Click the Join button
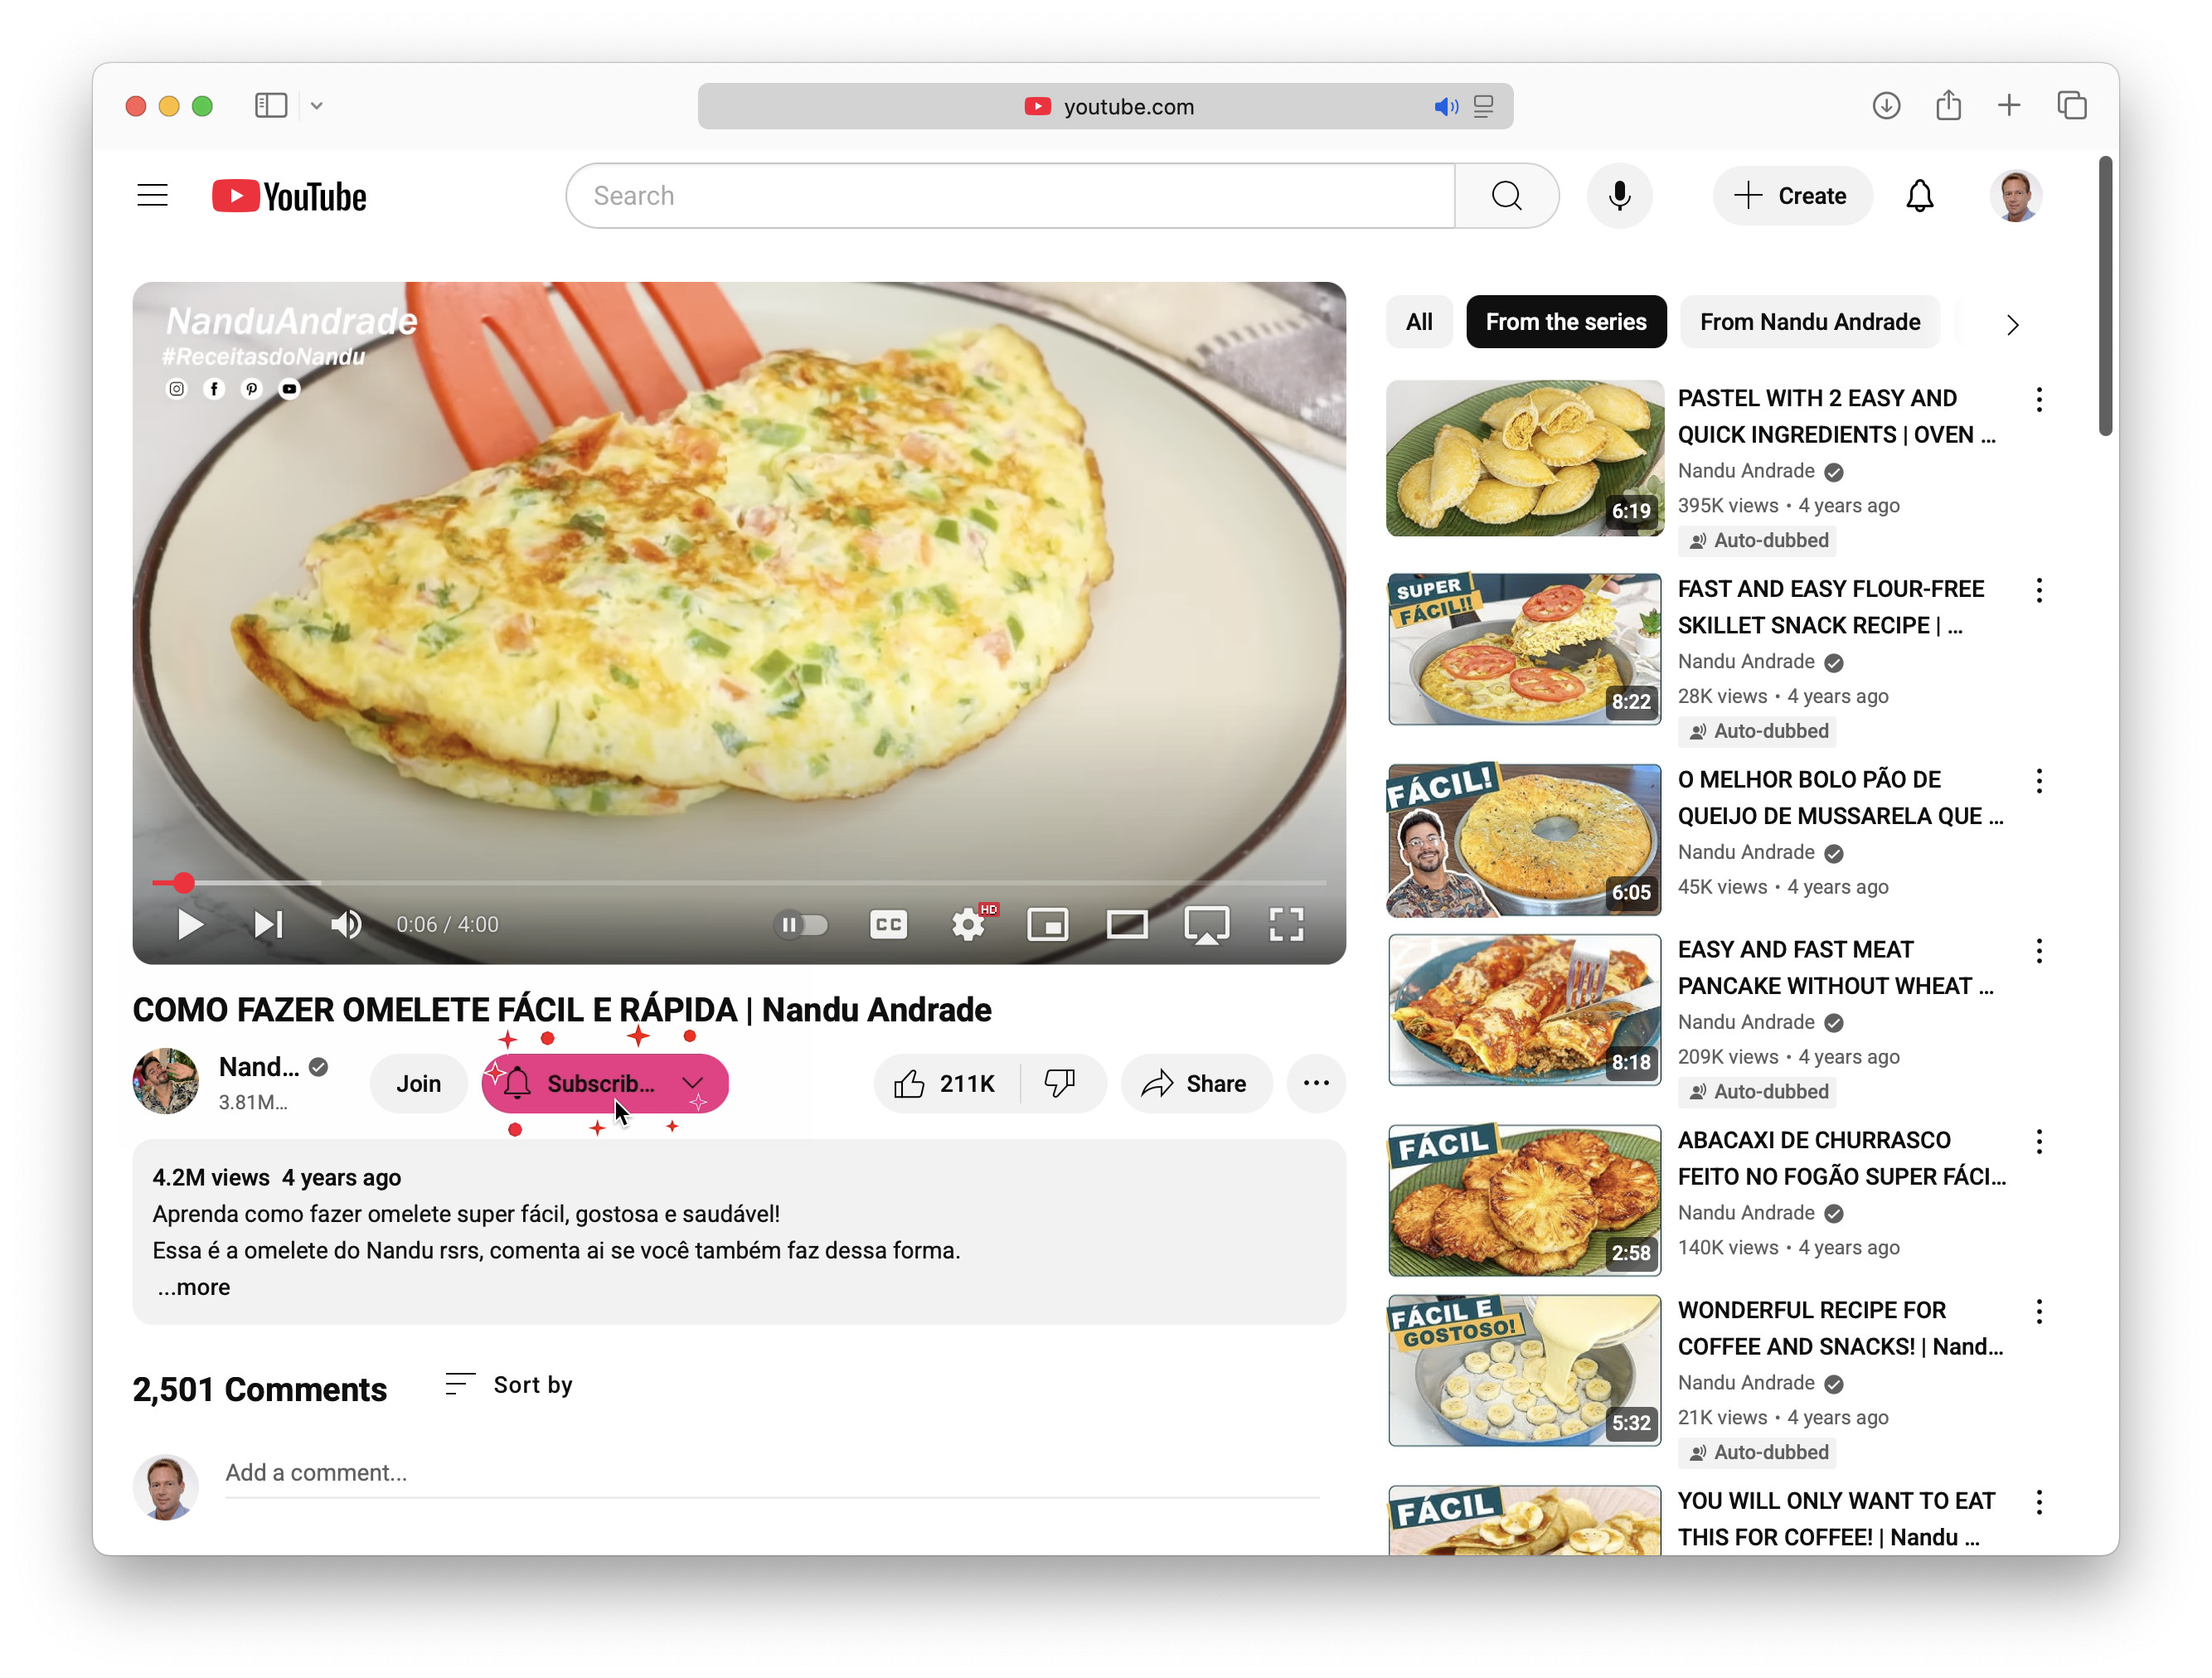 [418, 1084]
